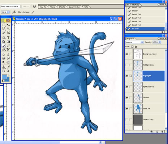Viewport: 168px width, 144px height.
Task: Hide the Shadow layer
Action: point(127,98)
